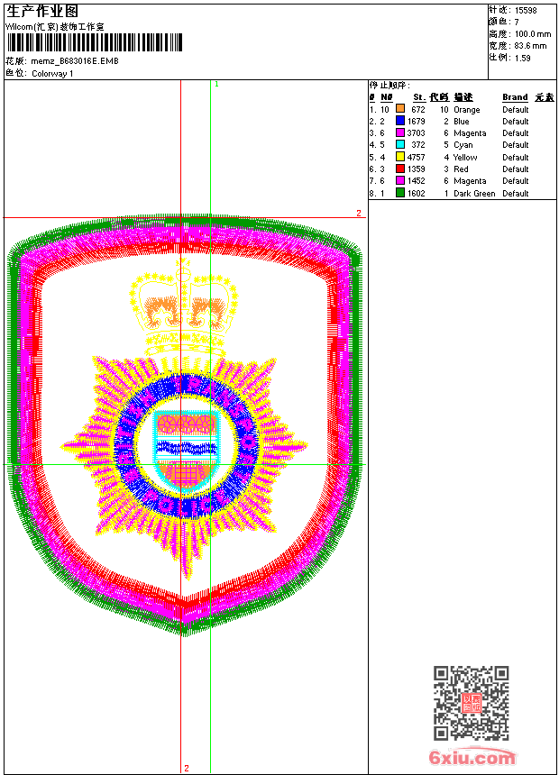Viewport: 559px width, 775px height.
Task: Click the red '2' marker on the horizontal line
Action: 359,213
